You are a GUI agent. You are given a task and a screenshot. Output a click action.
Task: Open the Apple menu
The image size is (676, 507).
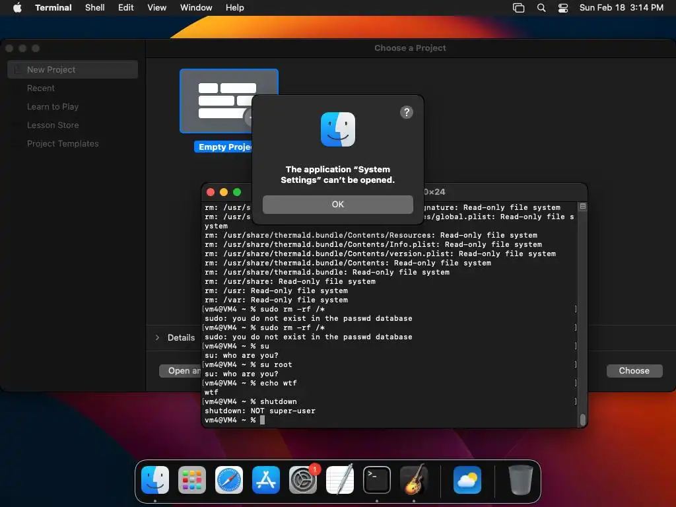17,8
